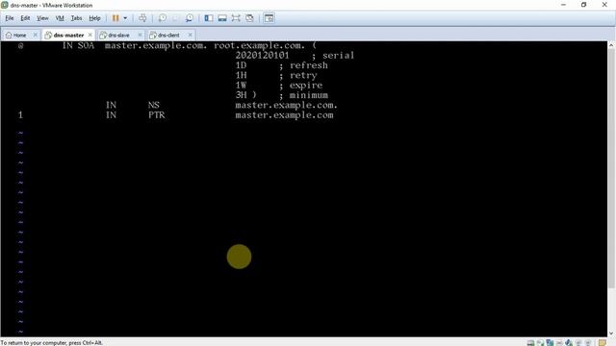Click the scrollbar up arrow
Image resolution: width=616 pixels, height=346 pixels.
(611, 45)
